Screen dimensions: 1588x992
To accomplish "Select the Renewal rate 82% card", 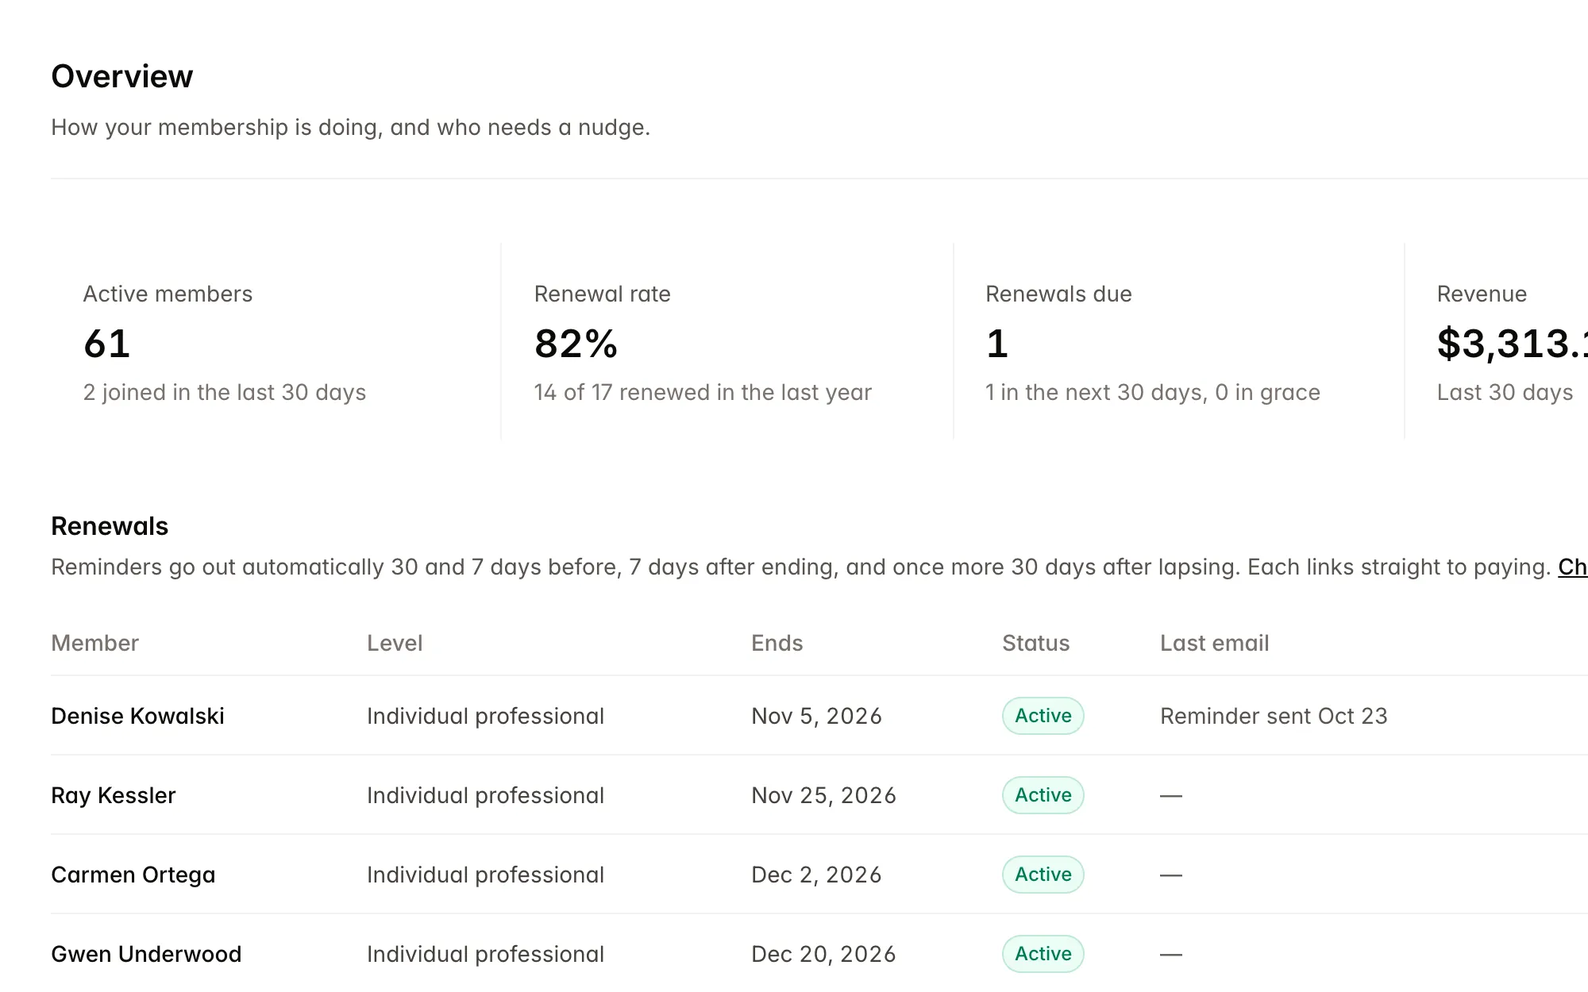I will (727, 341).
